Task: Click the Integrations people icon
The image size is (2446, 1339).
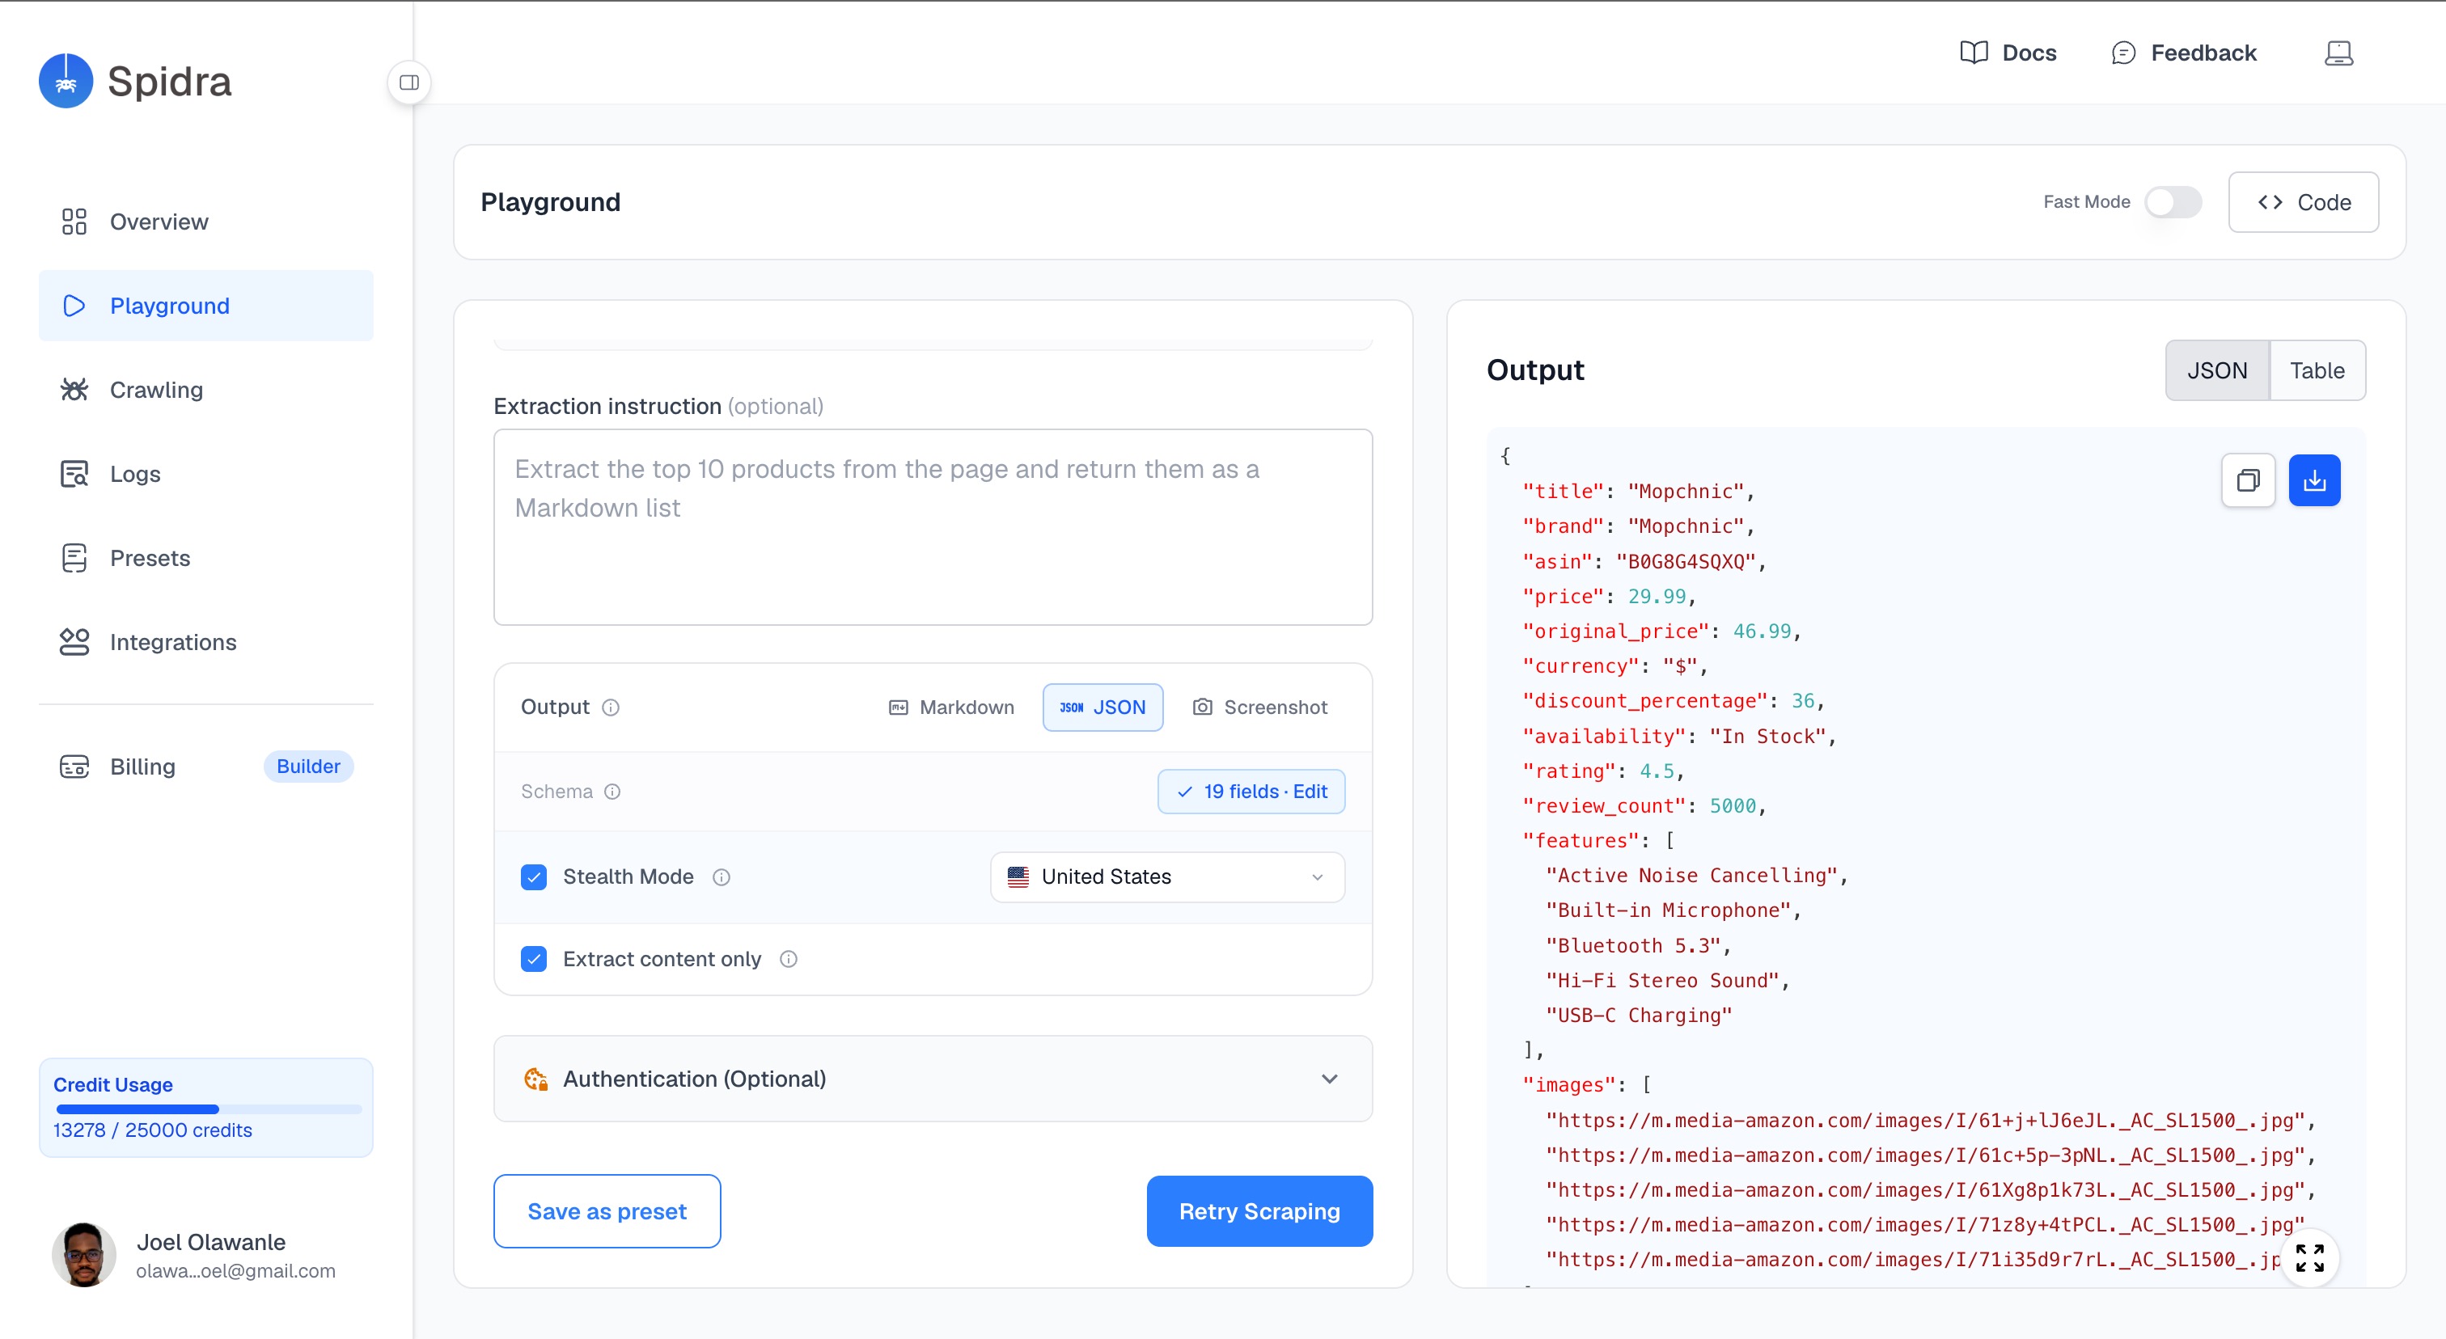Action: pyautogui.click(x=74, y=641)
